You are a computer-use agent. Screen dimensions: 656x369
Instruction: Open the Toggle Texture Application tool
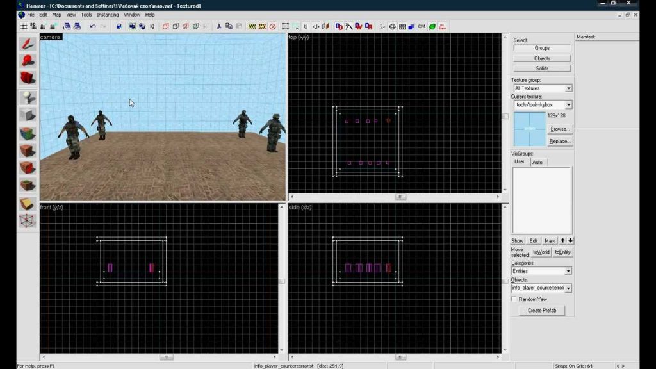[x=28, y=134]
